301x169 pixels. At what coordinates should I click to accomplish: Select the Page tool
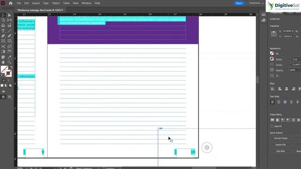tap(3, 20)
